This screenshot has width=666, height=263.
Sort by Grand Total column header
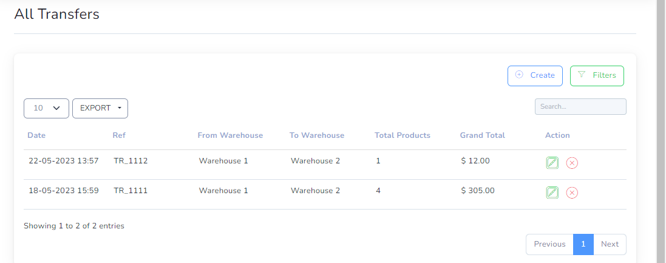point(483,135)
